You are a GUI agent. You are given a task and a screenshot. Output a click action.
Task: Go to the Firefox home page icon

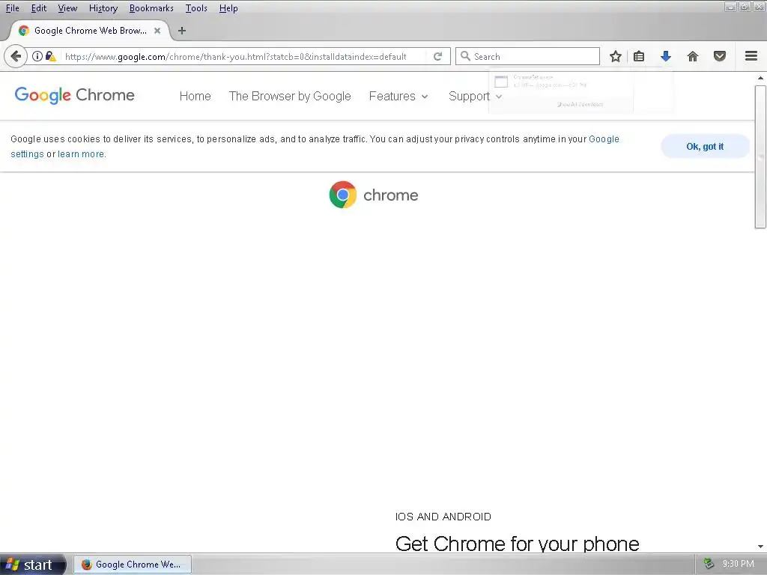[693, 56]
